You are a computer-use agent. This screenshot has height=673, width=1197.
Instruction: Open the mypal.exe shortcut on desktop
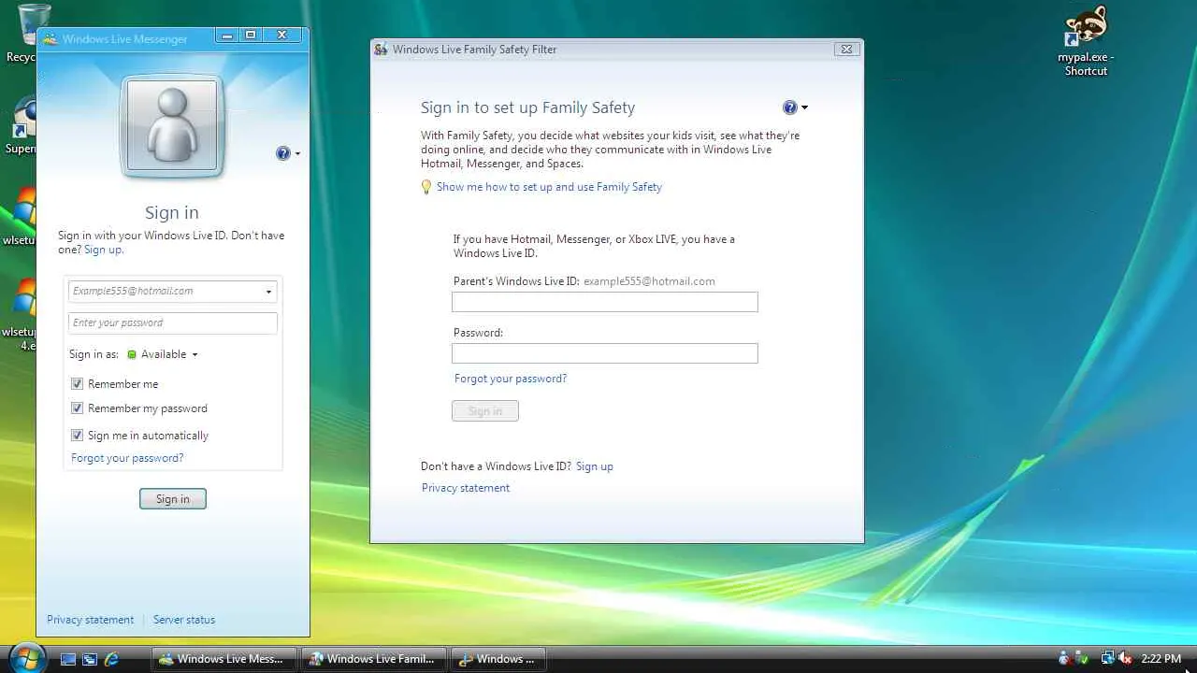[x=1086, y=42]
